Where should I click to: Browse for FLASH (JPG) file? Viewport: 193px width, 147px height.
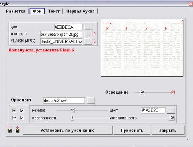pos(88,41)
